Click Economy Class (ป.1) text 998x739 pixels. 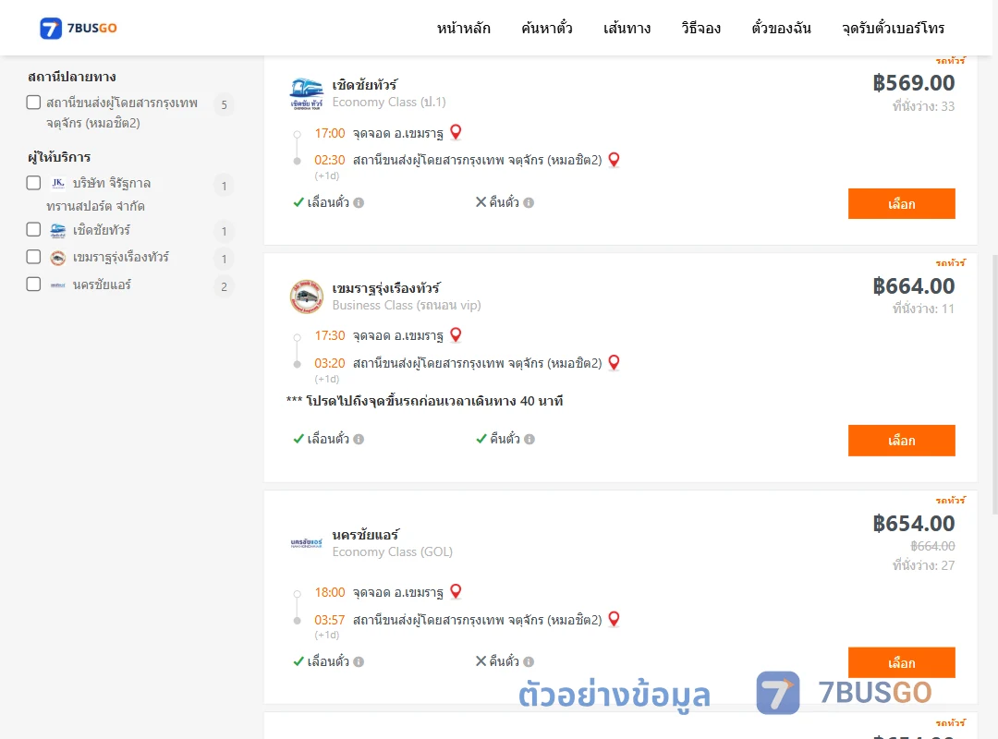pyautogui.click(x=389, y=102)
